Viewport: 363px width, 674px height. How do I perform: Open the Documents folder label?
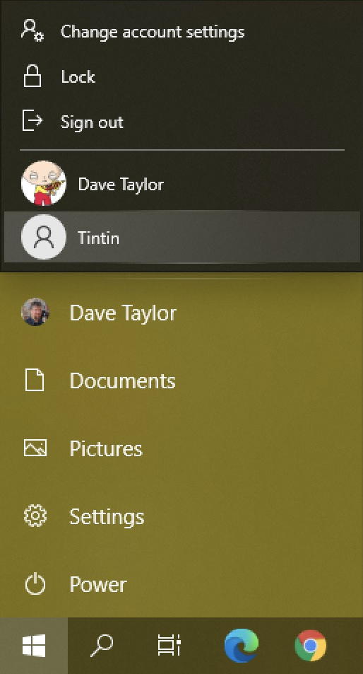(x=123, y=380)
